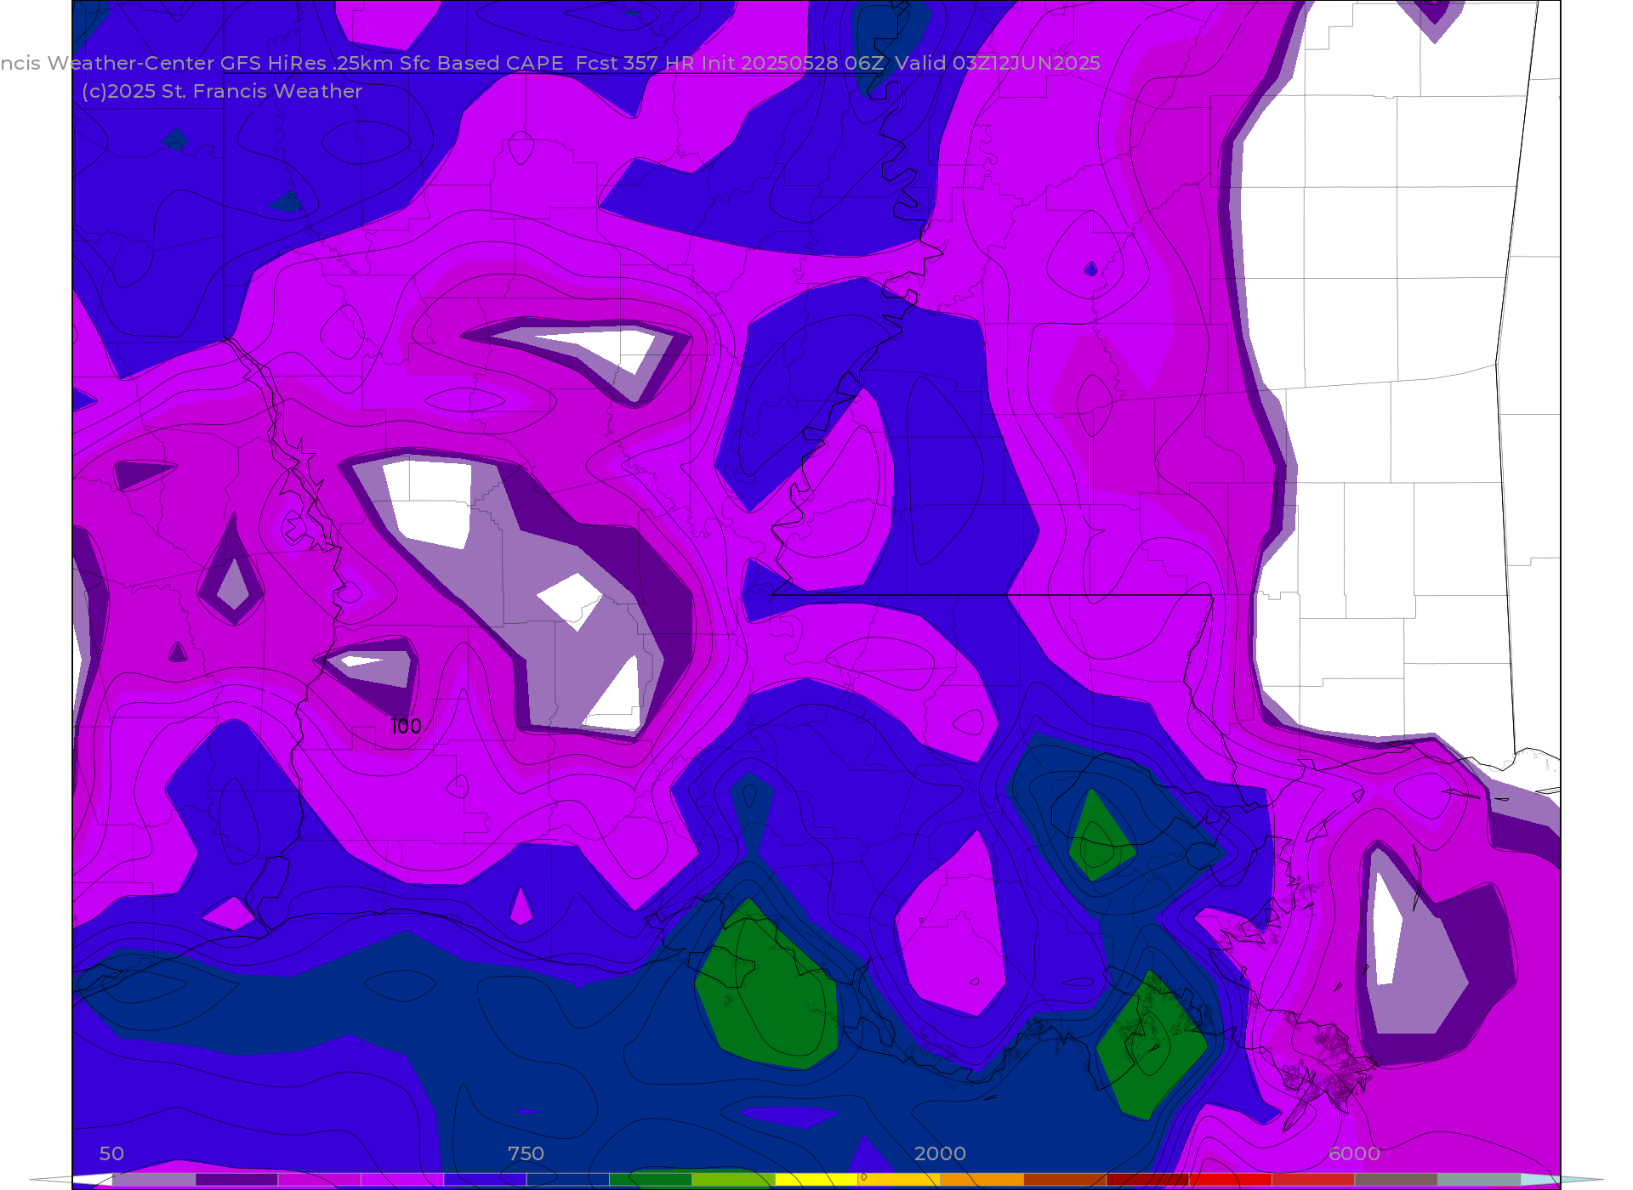Select the dark green swatch in color bar

click(651, 1180)
